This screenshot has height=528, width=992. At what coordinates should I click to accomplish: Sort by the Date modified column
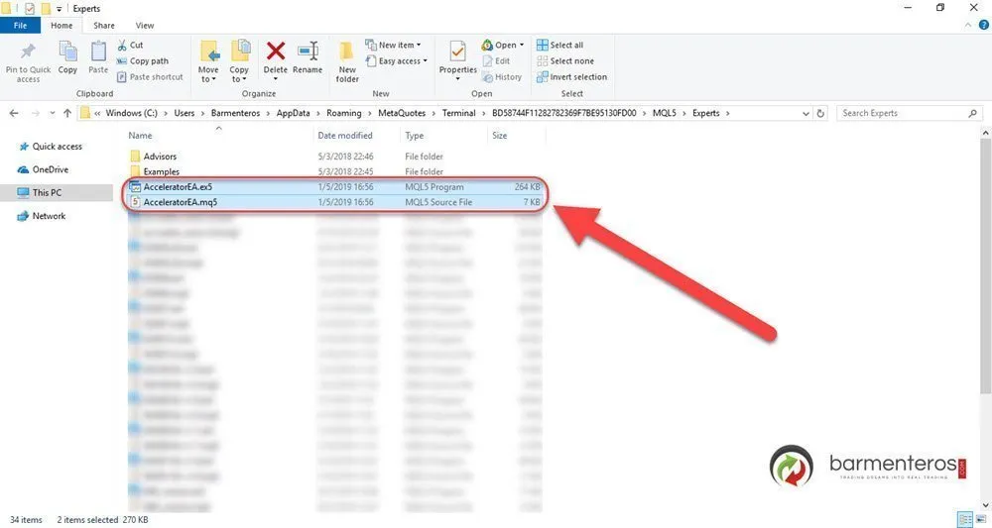345,135
